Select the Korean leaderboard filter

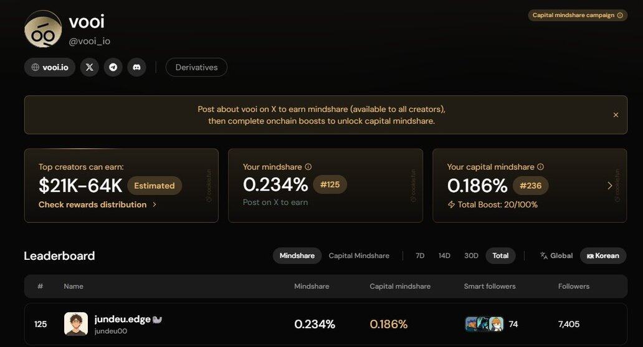point(603,255)
